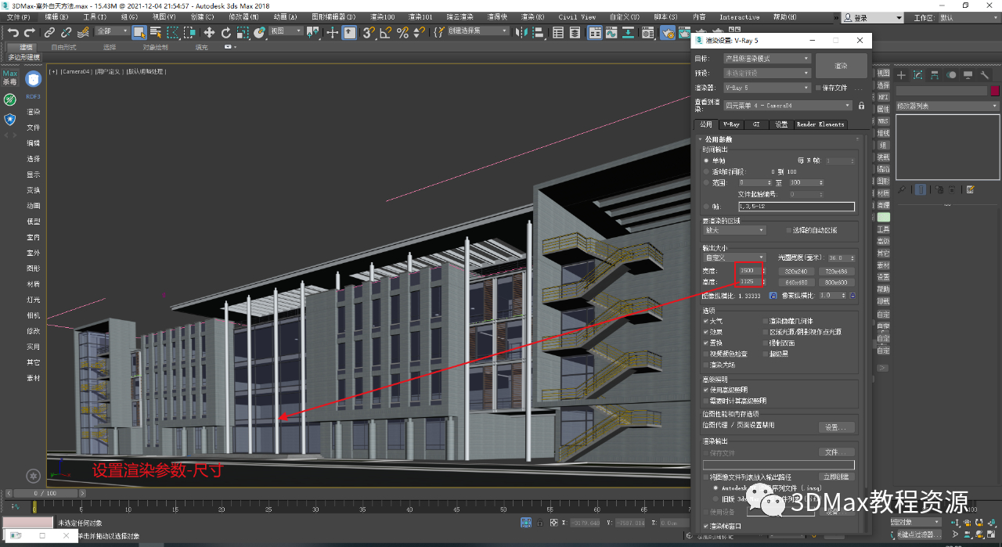Click 设置... button for bitmap proxies

(x=836, y=427)
